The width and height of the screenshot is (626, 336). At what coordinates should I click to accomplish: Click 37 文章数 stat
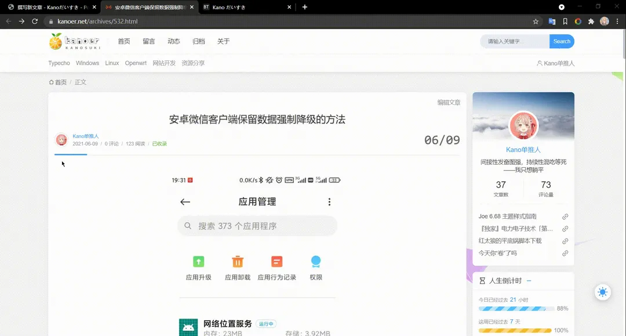pos(501,189)
